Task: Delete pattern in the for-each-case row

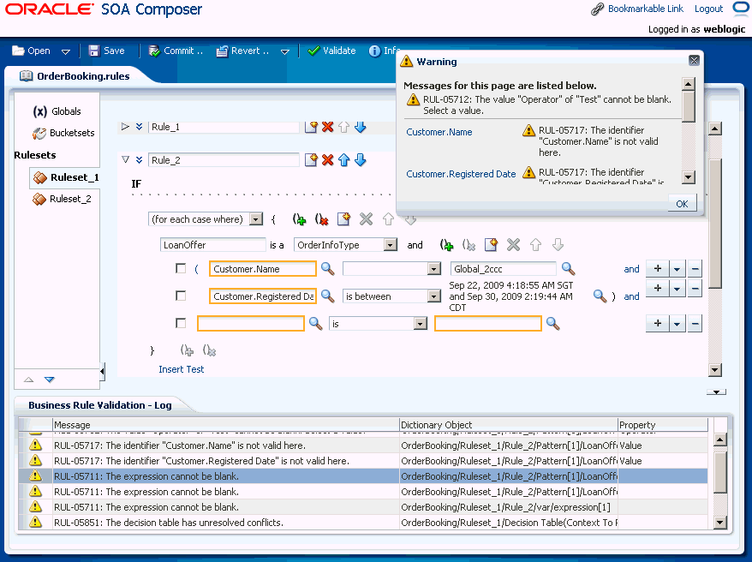Action: pos(366,219)
